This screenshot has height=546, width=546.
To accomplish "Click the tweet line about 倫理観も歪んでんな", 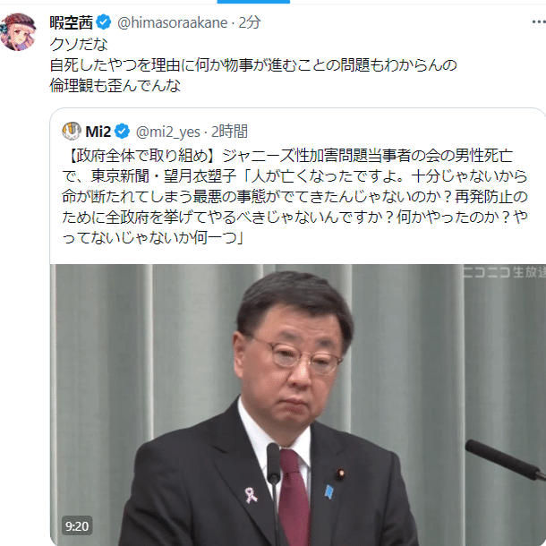I will pyautogui.click(x=115, y=85).
